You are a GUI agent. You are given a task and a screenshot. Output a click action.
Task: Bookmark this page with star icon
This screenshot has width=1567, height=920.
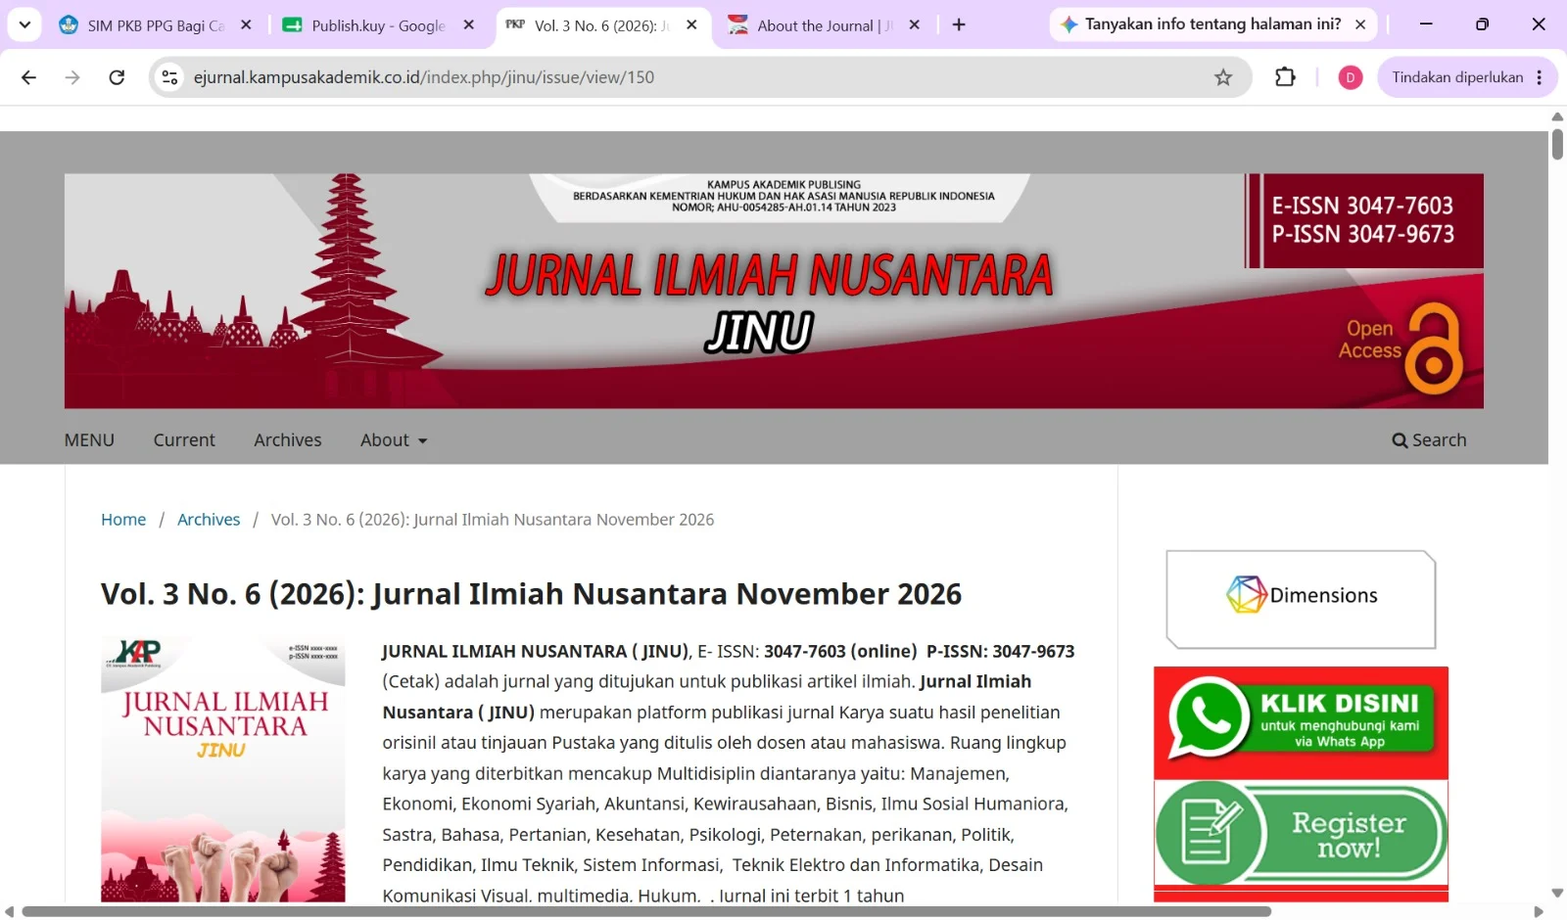[1223, 77]
